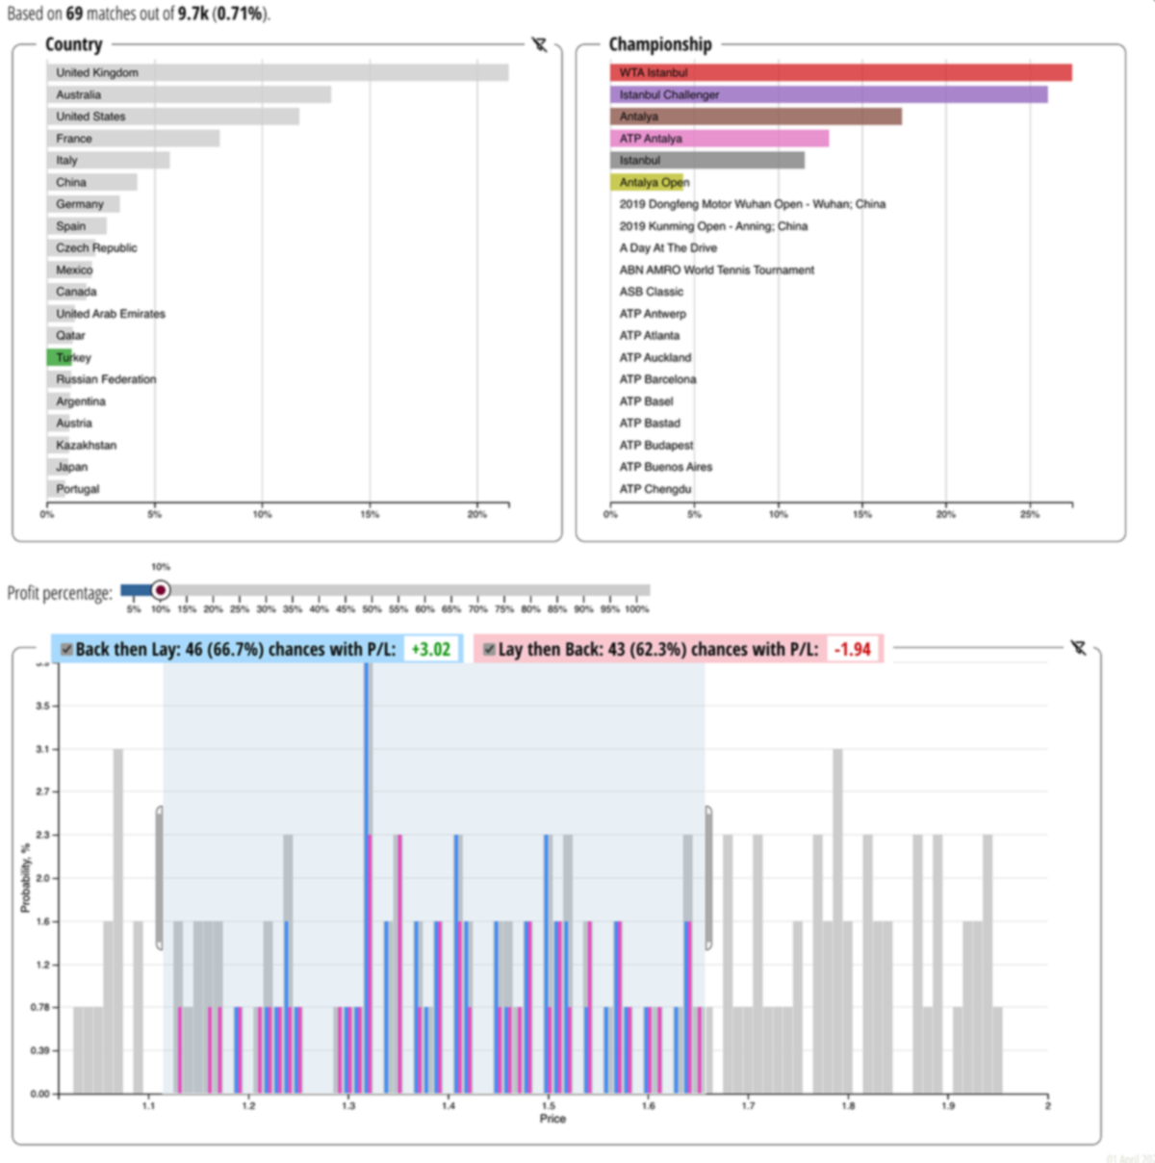Image resolution: width=1155 pixels, height=1163 pixels.
Task: Grab the Profit percentage slider handle
Action: click(x=161, y=590)
